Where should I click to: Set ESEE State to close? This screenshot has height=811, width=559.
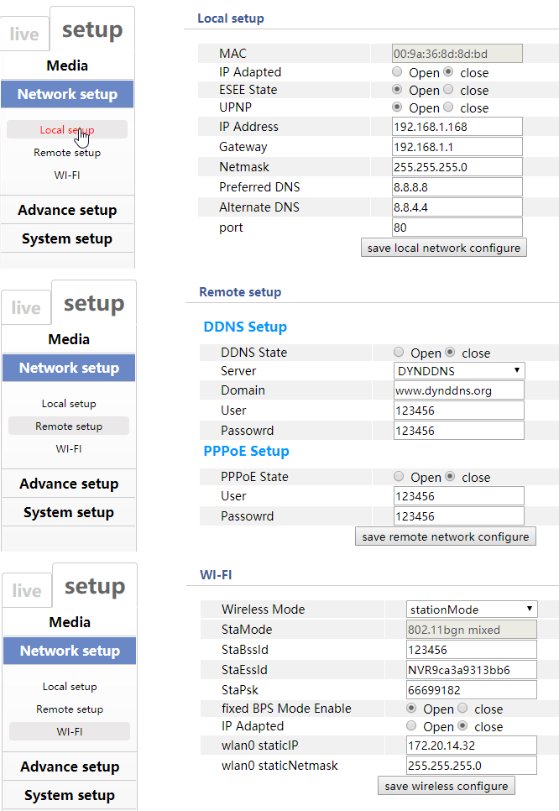coord(448,90)
